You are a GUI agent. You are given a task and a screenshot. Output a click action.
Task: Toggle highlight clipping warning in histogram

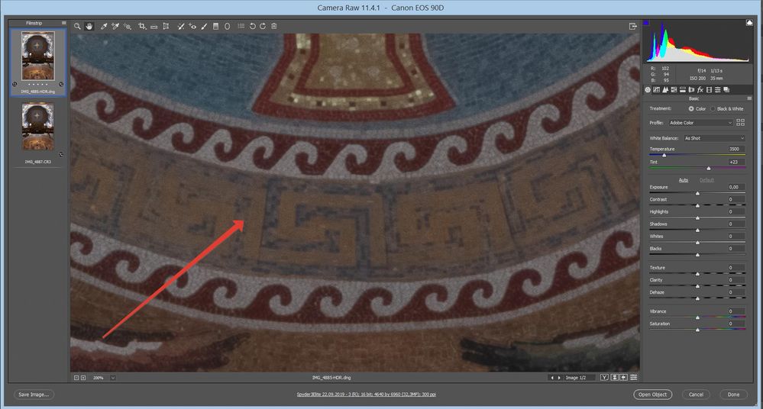[x=749, y=22]
